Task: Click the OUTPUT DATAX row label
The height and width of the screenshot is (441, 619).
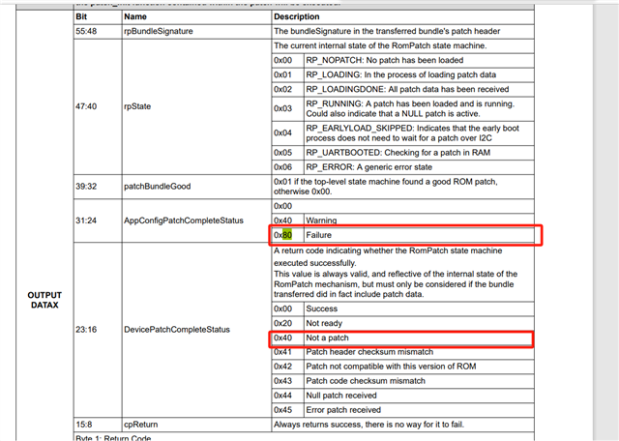Action: coord(44,300)
